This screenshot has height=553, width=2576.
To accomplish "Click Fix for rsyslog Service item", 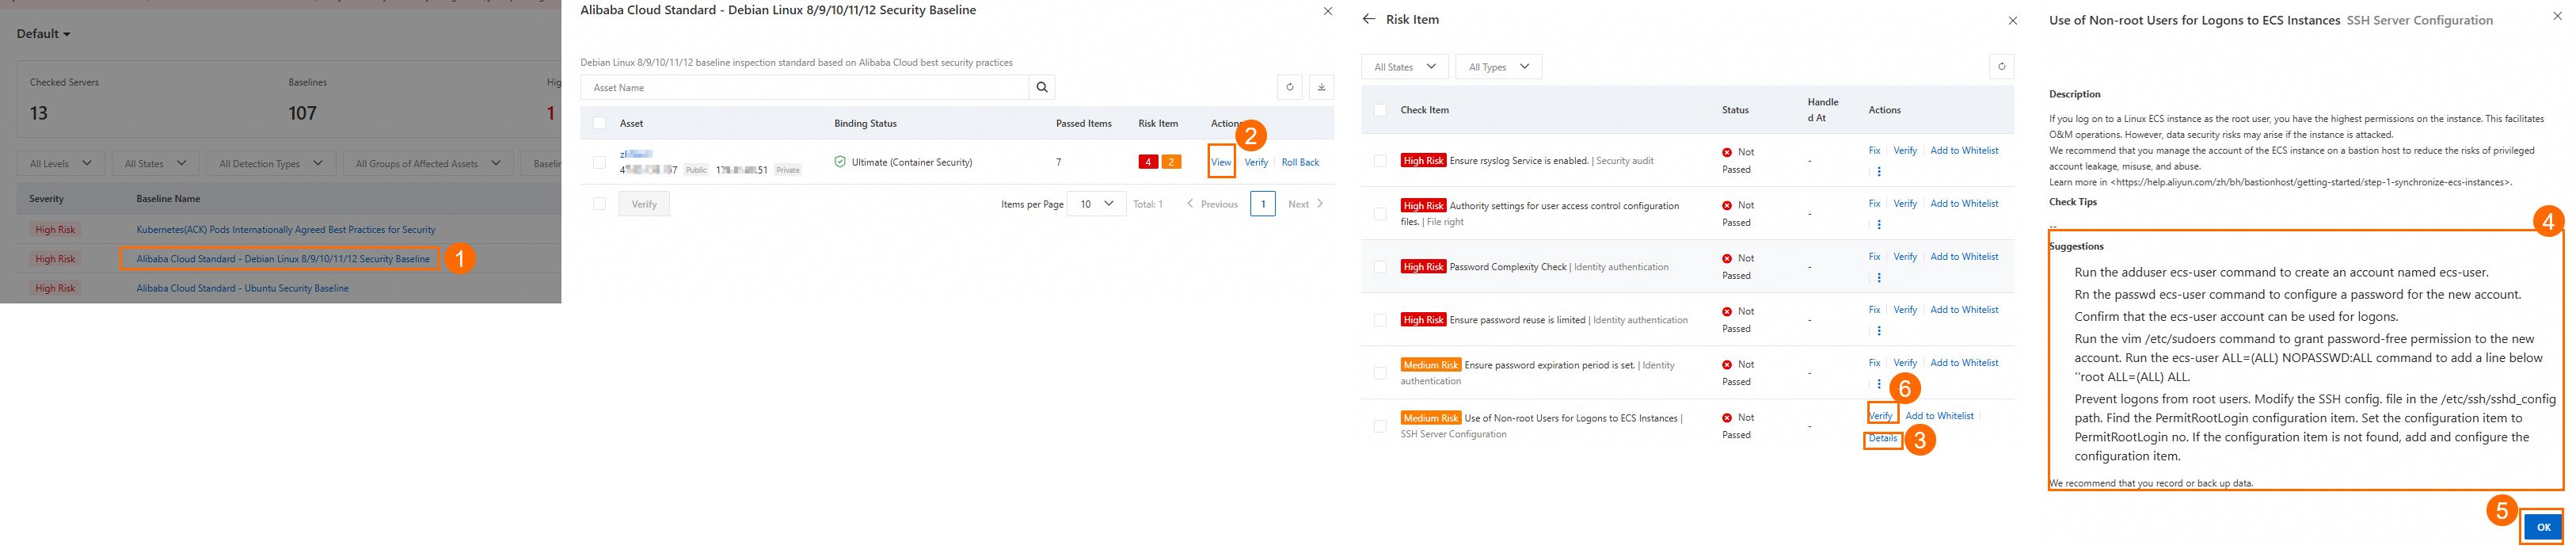I will point(1874,151).
